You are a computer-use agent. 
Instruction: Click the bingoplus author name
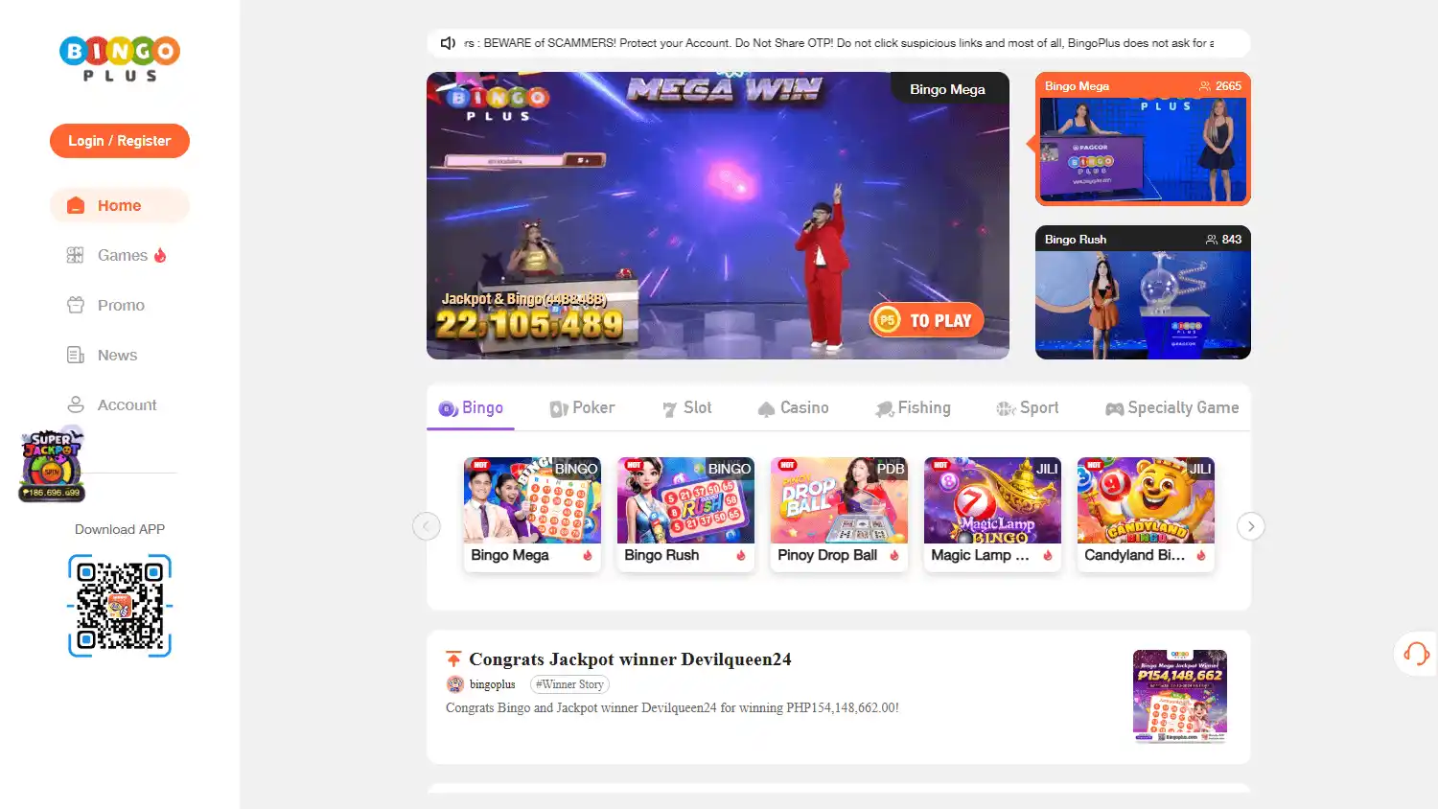(x=493, y=684)
